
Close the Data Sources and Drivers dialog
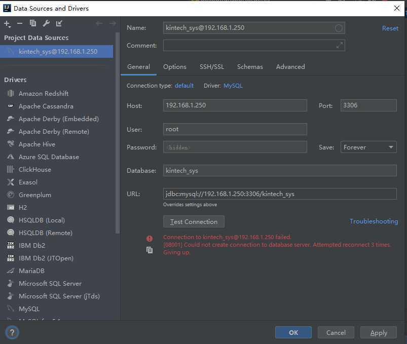[397, 8]
